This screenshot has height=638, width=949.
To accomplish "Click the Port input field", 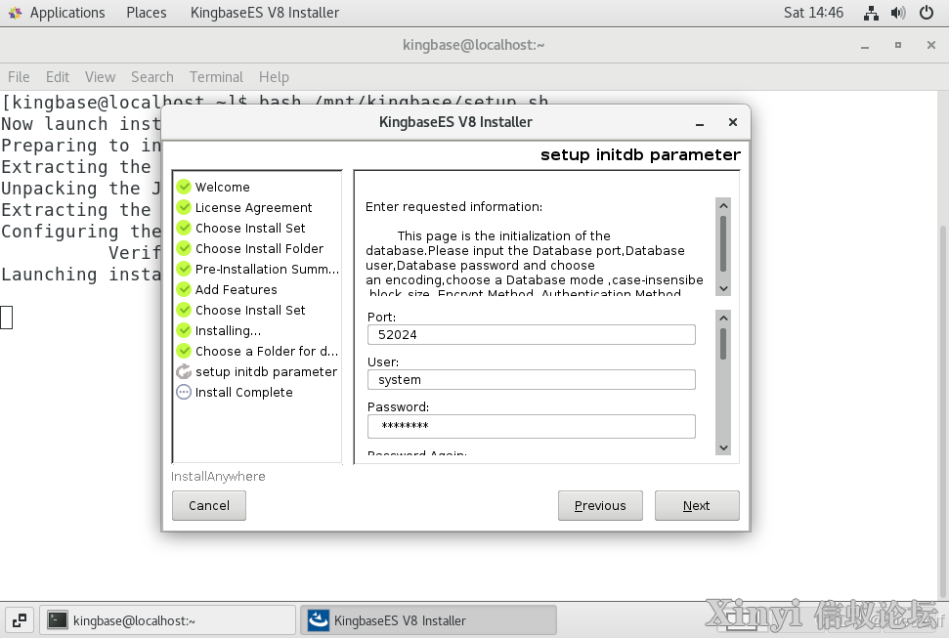I will pyautogui.click(x=532, y=335).
